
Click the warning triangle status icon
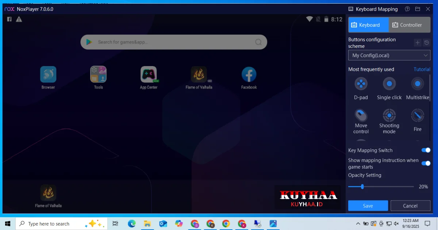click(x=19, y=19)
